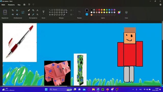Expand the Rotate options arrow
163x92 pixels.
[x=19, y=10]
